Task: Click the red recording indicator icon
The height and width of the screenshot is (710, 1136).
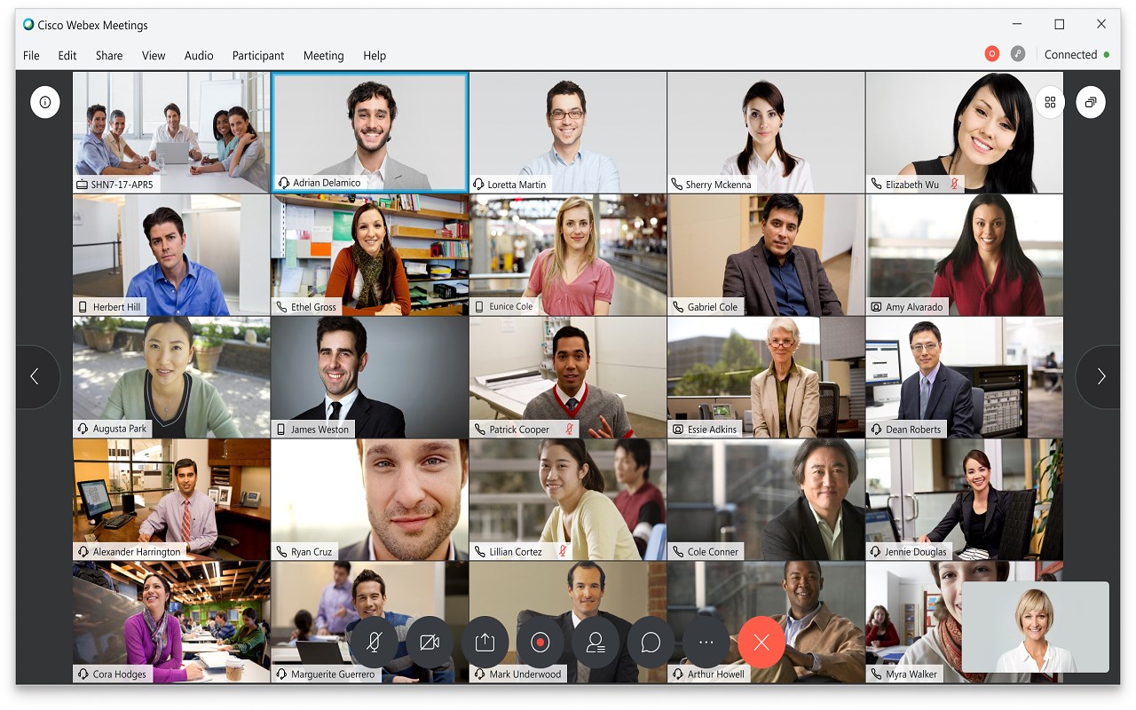Action: point(992,54)
